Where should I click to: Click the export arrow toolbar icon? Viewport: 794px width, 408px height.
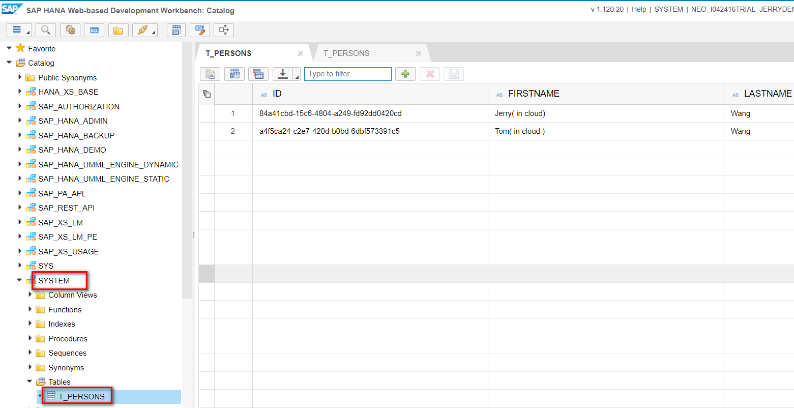[224, 30]
